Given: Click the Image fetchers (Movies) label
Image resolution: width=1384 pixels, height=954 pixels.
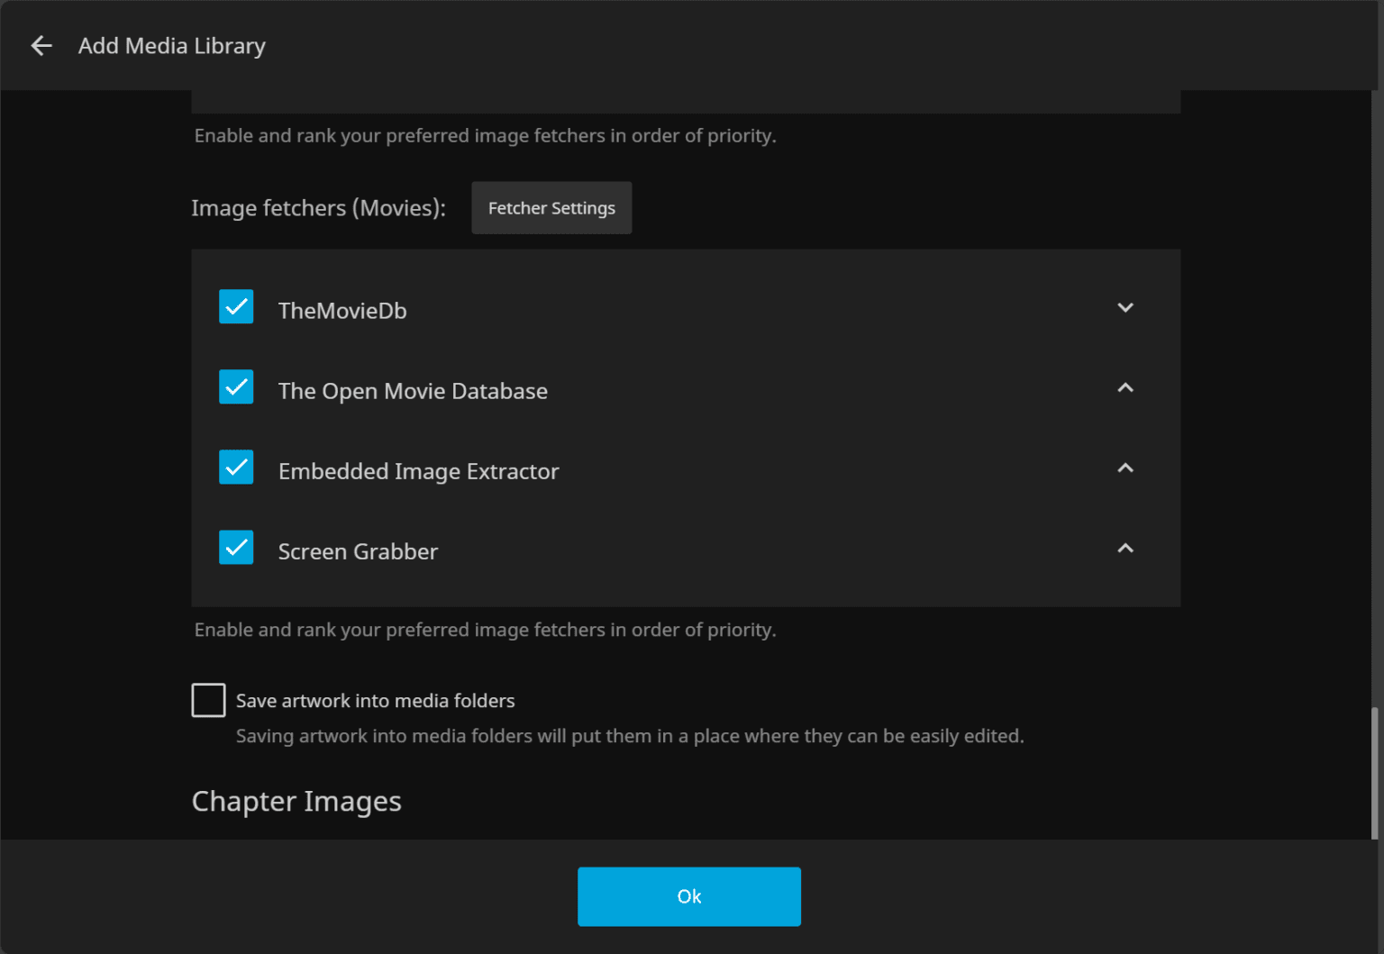Looking at the screenshot, I should [x=318, y=207].
